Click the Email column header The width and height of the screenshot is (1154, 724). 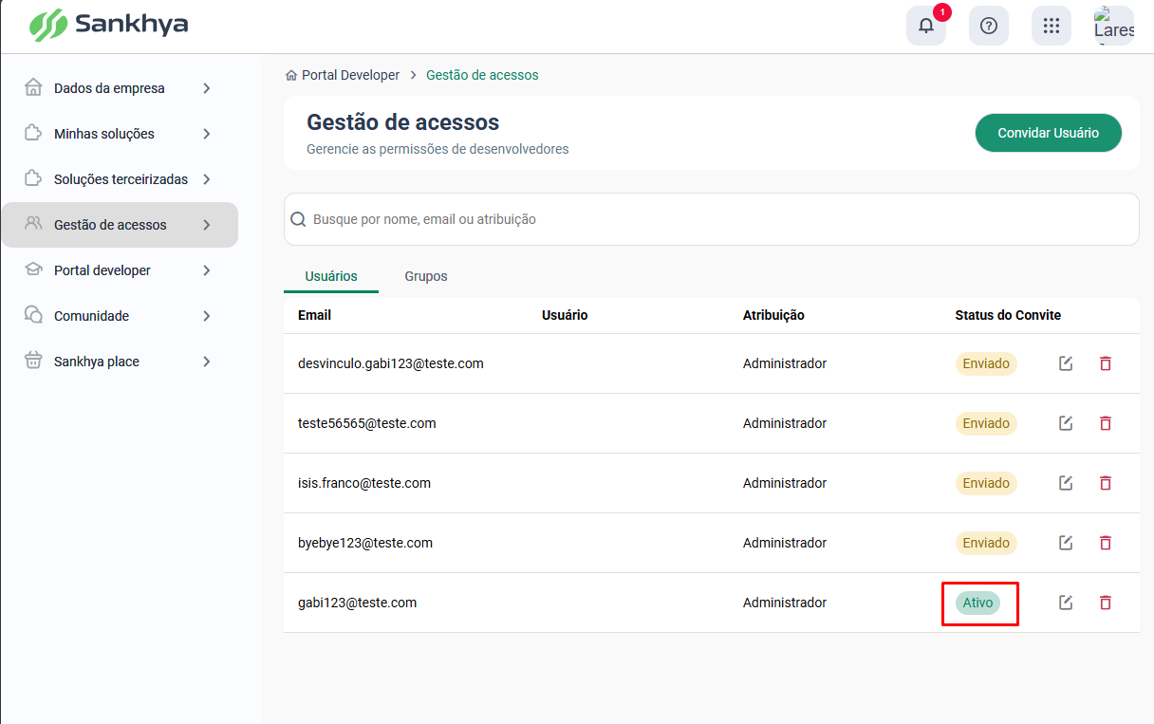[314, 315]
